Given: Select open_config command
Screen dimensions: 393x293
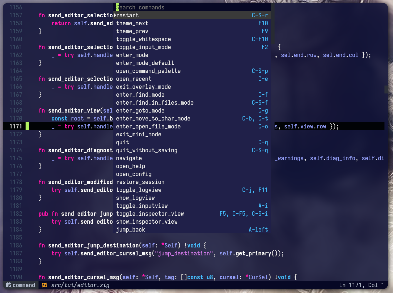Looking at the screenshot, I should point(134,174).
